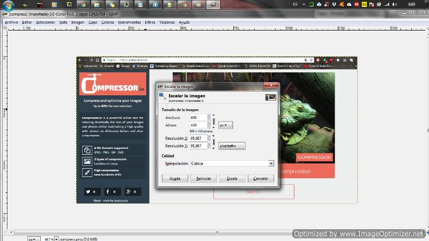Open the Ventanas menu
Screen dimensions: 429x241
[x=167, y=22]
